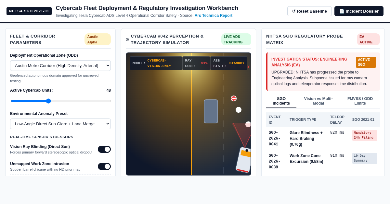This screenshot has width=390, height=204.
Task: Click the white cone marker below no-entry sign
Action: (239, 110)
